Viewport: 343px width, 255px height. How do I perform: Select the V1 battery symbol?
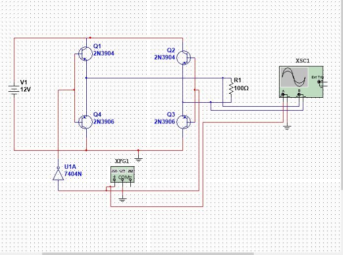tap(14, 90)
